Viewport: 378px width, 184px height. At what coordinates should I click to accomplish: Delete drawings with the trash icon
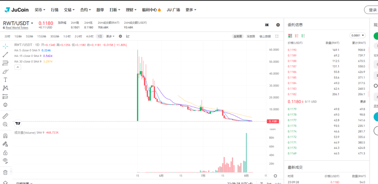click(x=5, y=172)
